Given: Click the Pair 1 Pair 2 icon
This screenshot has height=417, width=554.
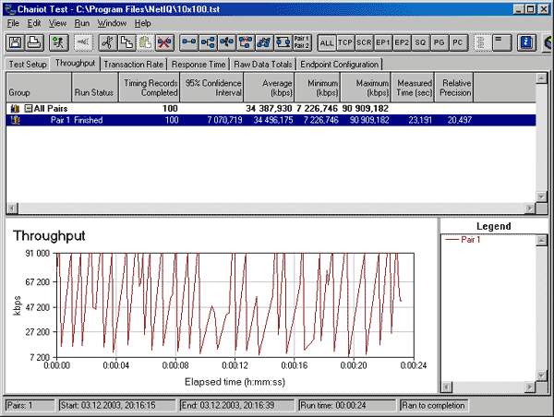Looking at the screenshot, I should pyautogui.click(x=302, y=42).
